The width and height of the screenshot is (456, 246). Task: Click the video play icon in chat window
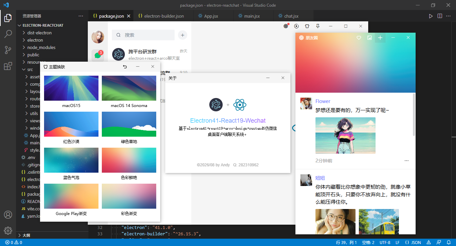click(x=296, y=26)
